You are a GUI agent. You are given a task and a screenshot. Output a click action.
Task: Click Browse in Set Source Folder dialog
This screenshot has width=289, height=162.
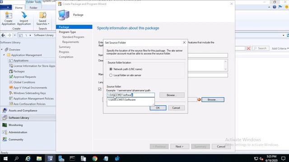(x=172, y=95)
